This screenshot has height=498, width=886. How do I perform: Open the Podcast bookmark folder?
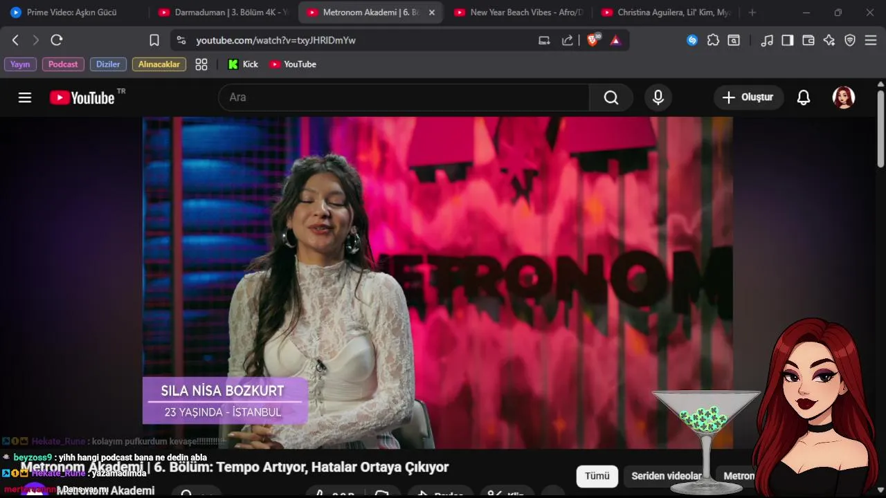tap(63, 64)
